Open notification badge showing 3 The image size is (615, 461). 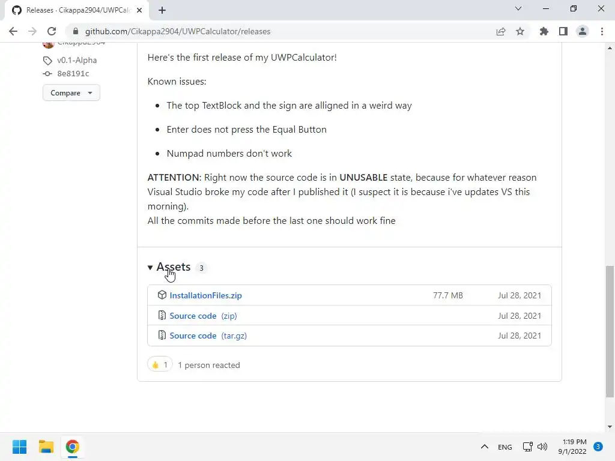click(x=598, y=447)
